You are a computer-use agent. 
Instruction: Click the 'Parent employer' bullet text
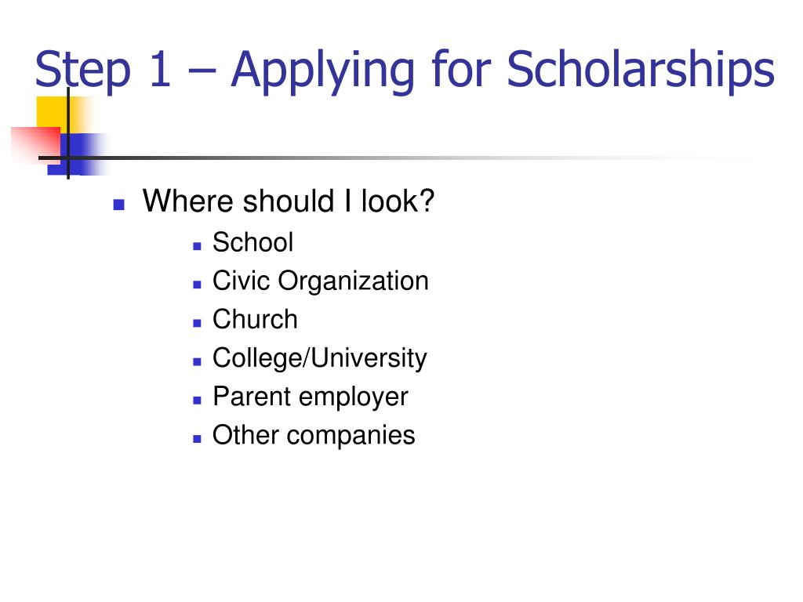coord(311,397)
